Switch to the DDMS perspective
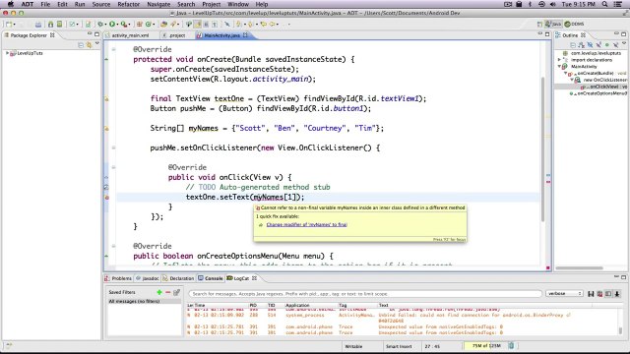This screenshot has height=354, width=630. pos(574,24)
